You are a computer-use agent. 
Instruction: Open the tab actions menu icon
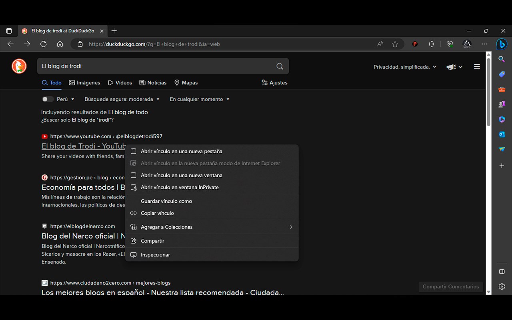[x=9, y=31]
